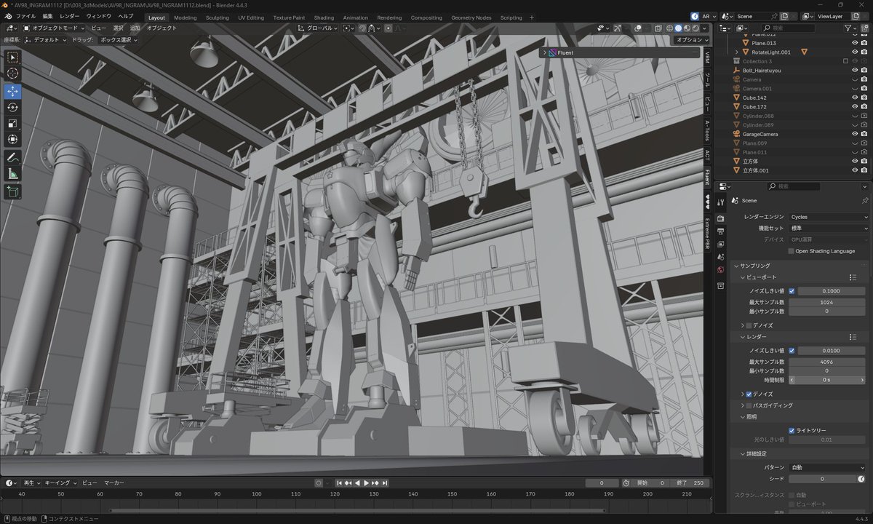This screenshot has width=873, height=524.
Task: Open the Render properties tab icon
Action: 720,218
